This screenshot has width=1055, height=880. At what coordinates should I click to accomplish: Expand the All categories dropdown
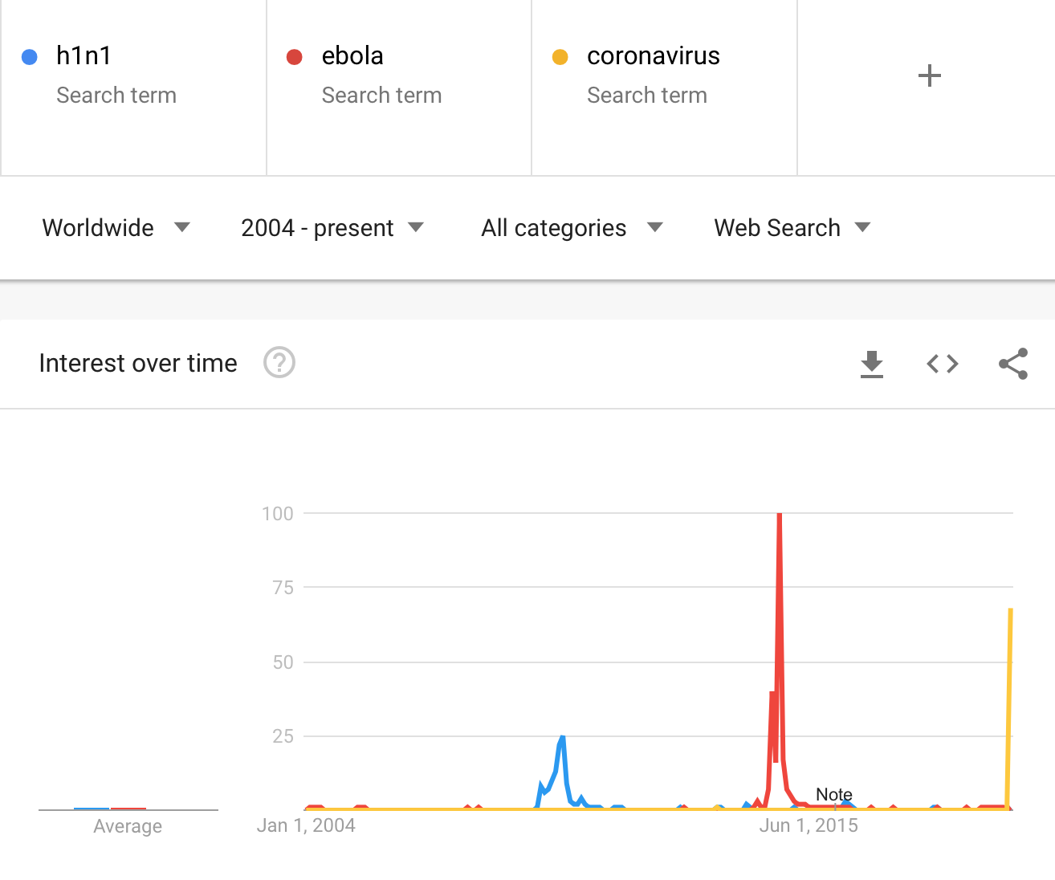click(572, 228)
